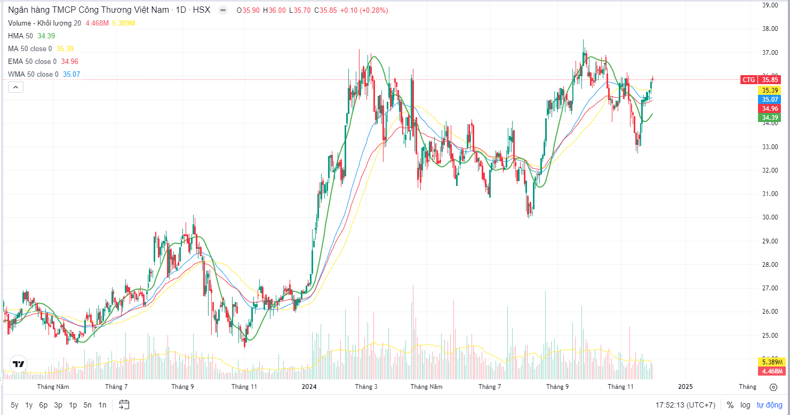The width and height of the screenshot is (790, 415).
Task: Select the 3p time range
Action: pos(58,405)
